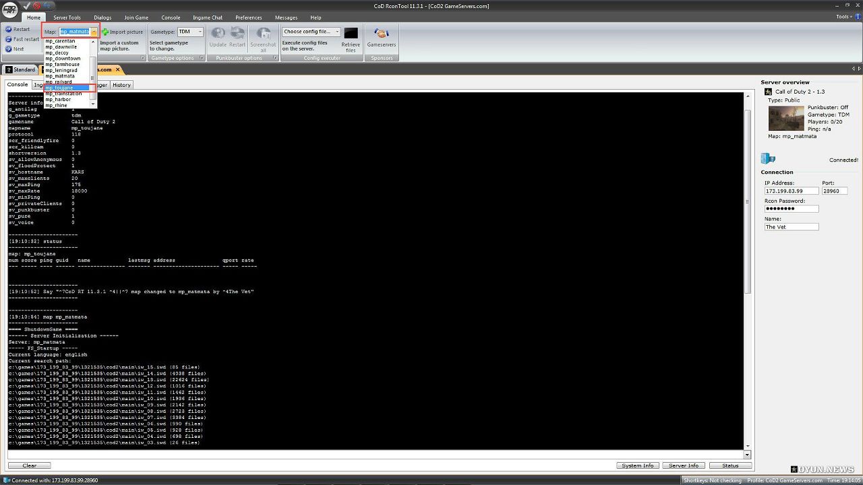
Task: Select mp_decoy from the map list
Action: [67, 53]
